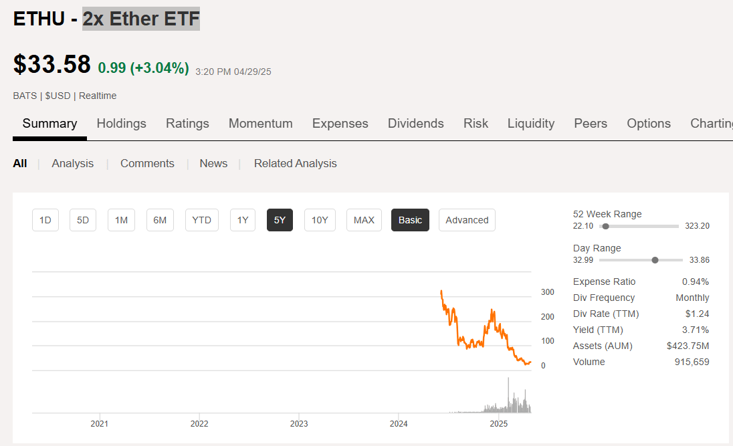The image size is (733, 446).
Task: View the Ratings tab
Action: click(x=187, y=124)
